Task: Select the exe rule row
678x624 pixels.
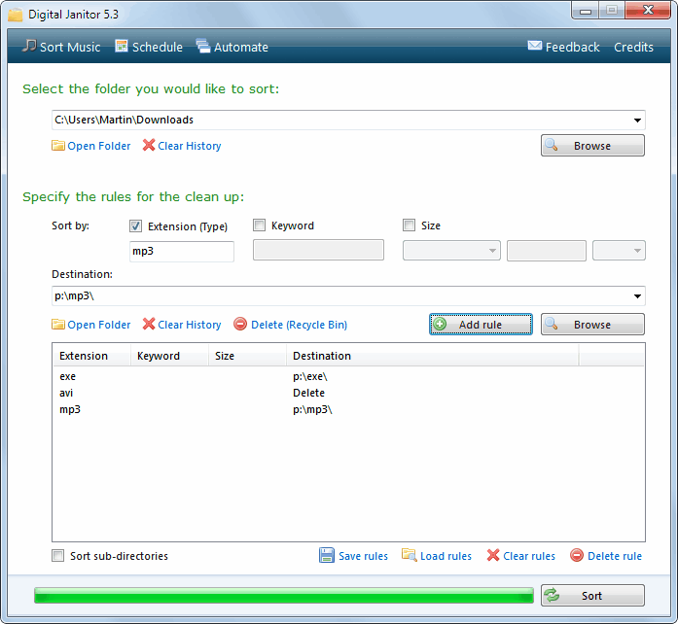Action: pyautogui.click(x=348, y=376)
